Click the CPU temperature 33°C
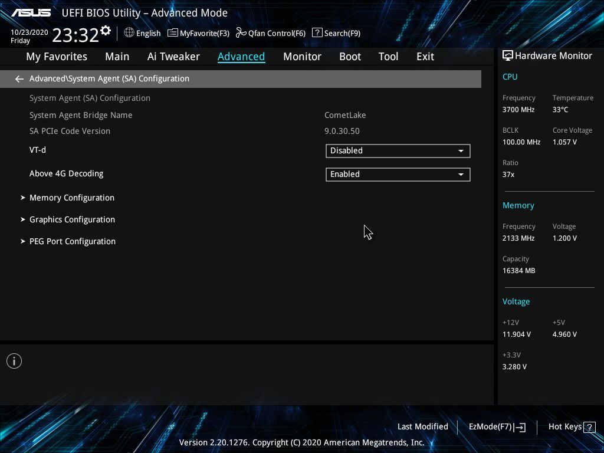 560,110
